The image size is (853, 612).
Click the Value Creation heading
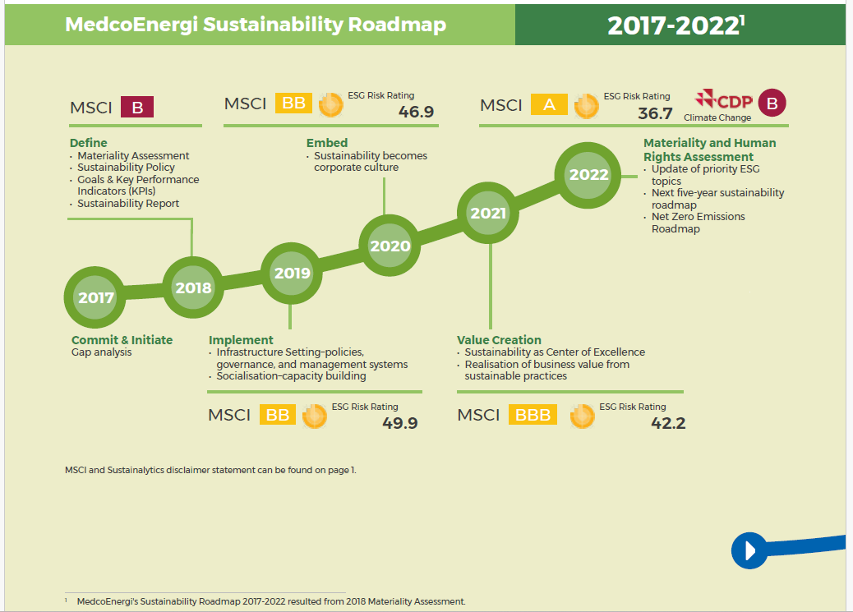click(499, 340)
